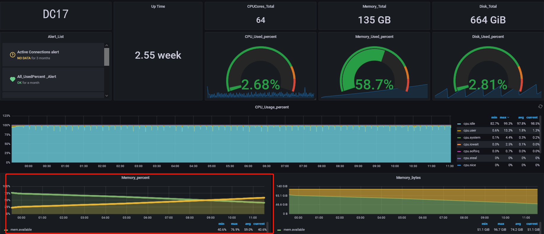544x234 pixels.
Task: Click the refresh icon beside CPU_Usage_percent
Action: tap(540, 107)
